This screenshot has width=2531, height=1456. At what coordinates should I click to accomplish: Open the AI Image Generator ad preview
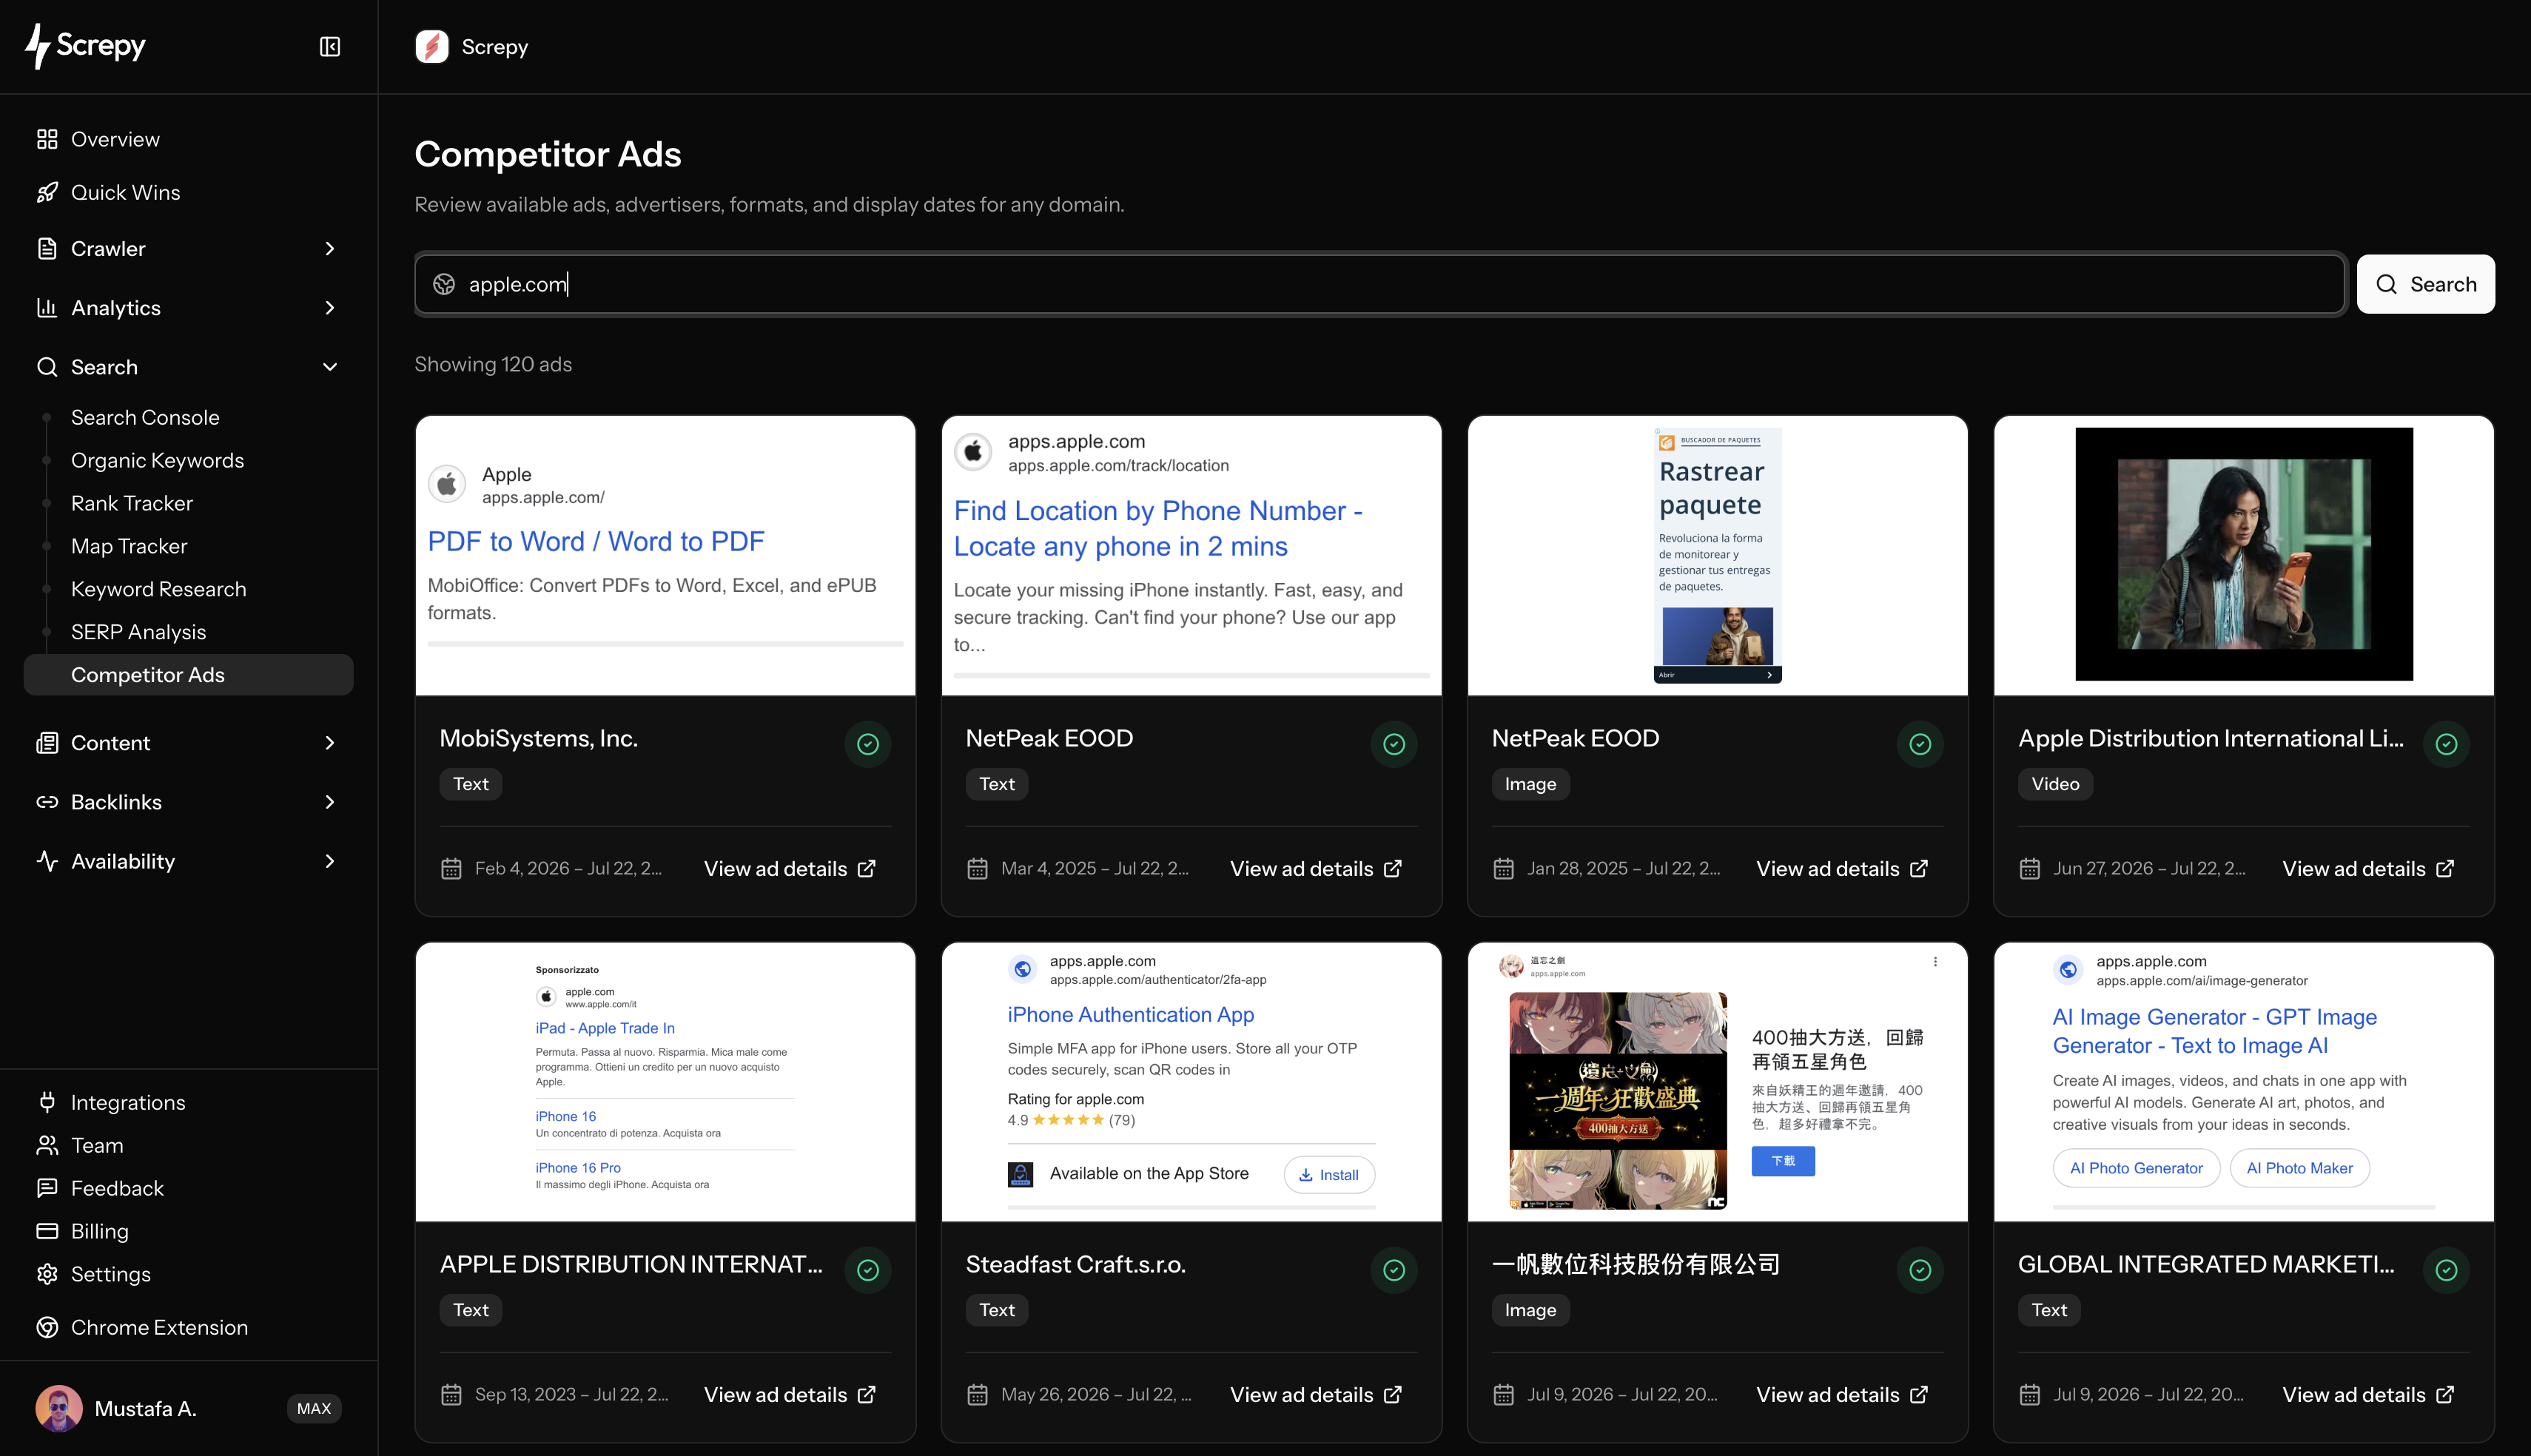2243,1081
